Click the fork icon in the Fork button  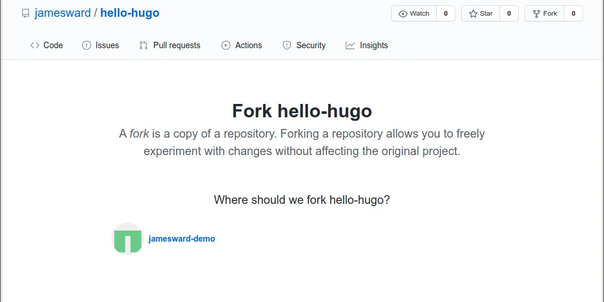[536, 14]
